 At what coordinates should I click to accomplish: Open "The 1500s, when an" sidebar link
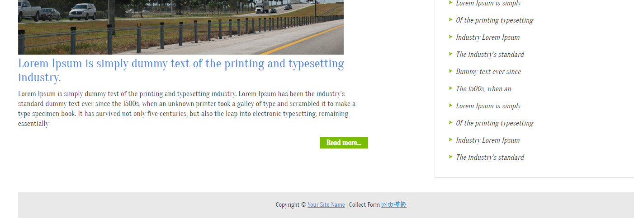(483, 89)
